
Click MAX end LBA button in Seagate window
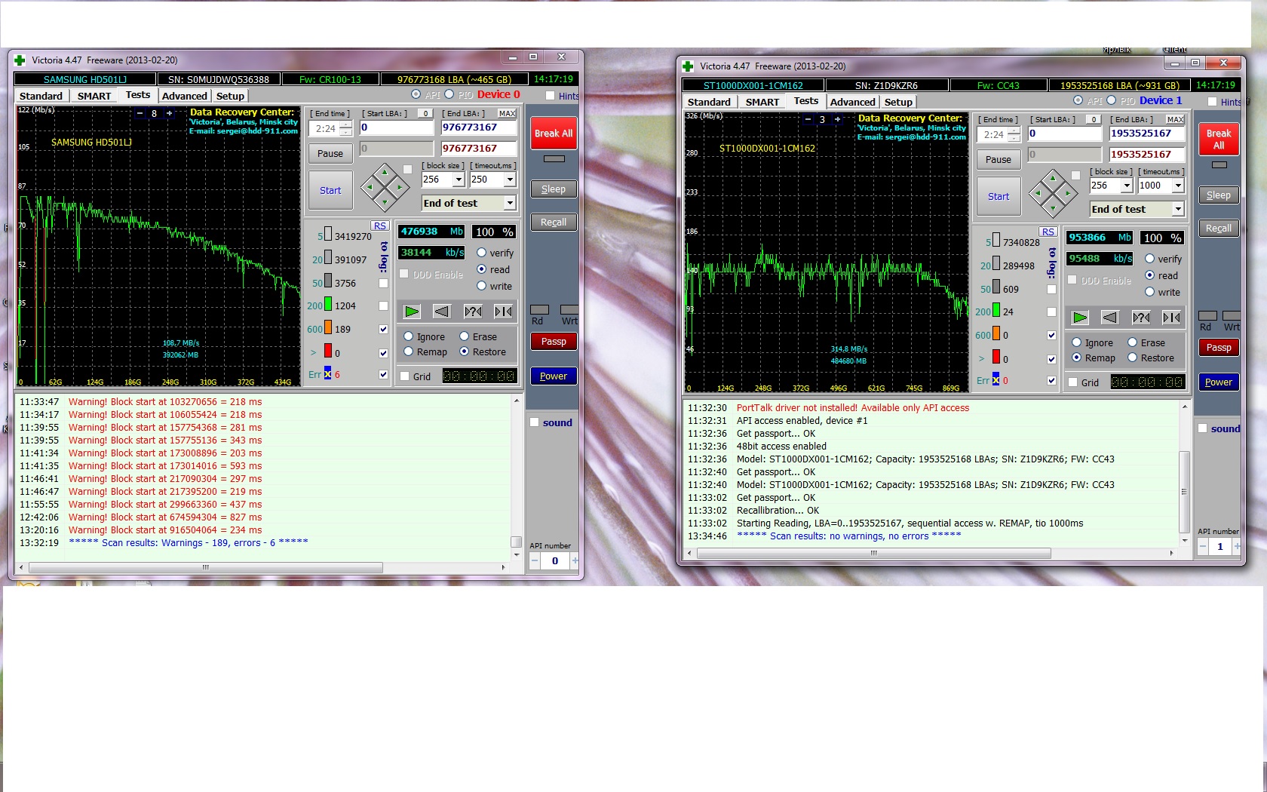click(1175, 119)
